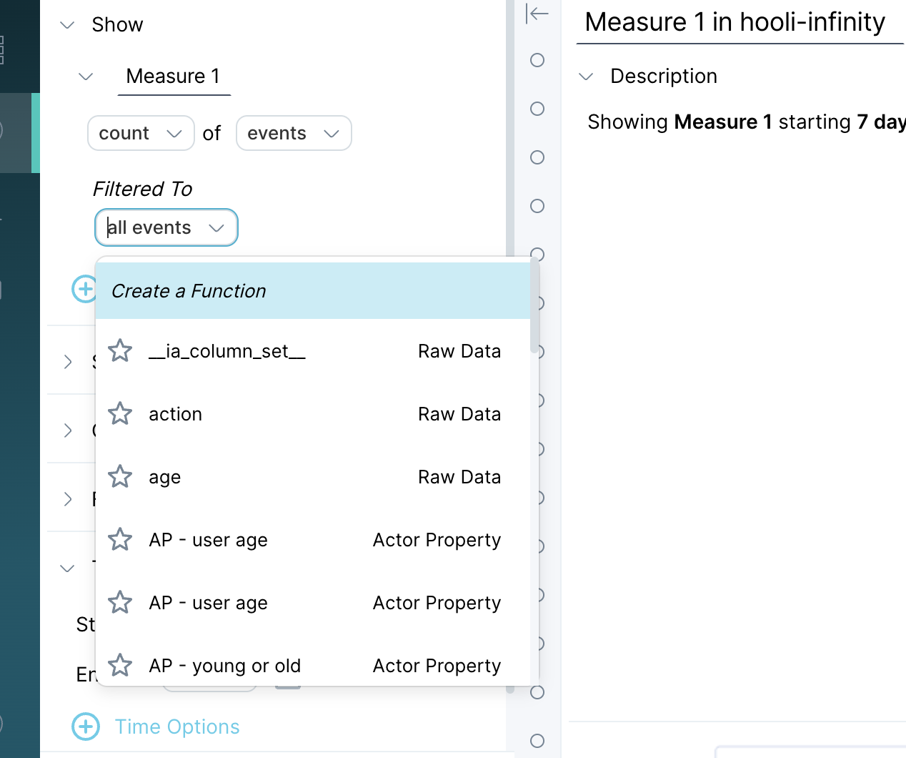Image resolution: width=906 pixels, height=758 pixels.
Task: Open Time Options link
Action: pyautogui.click(x=177, y=727)
